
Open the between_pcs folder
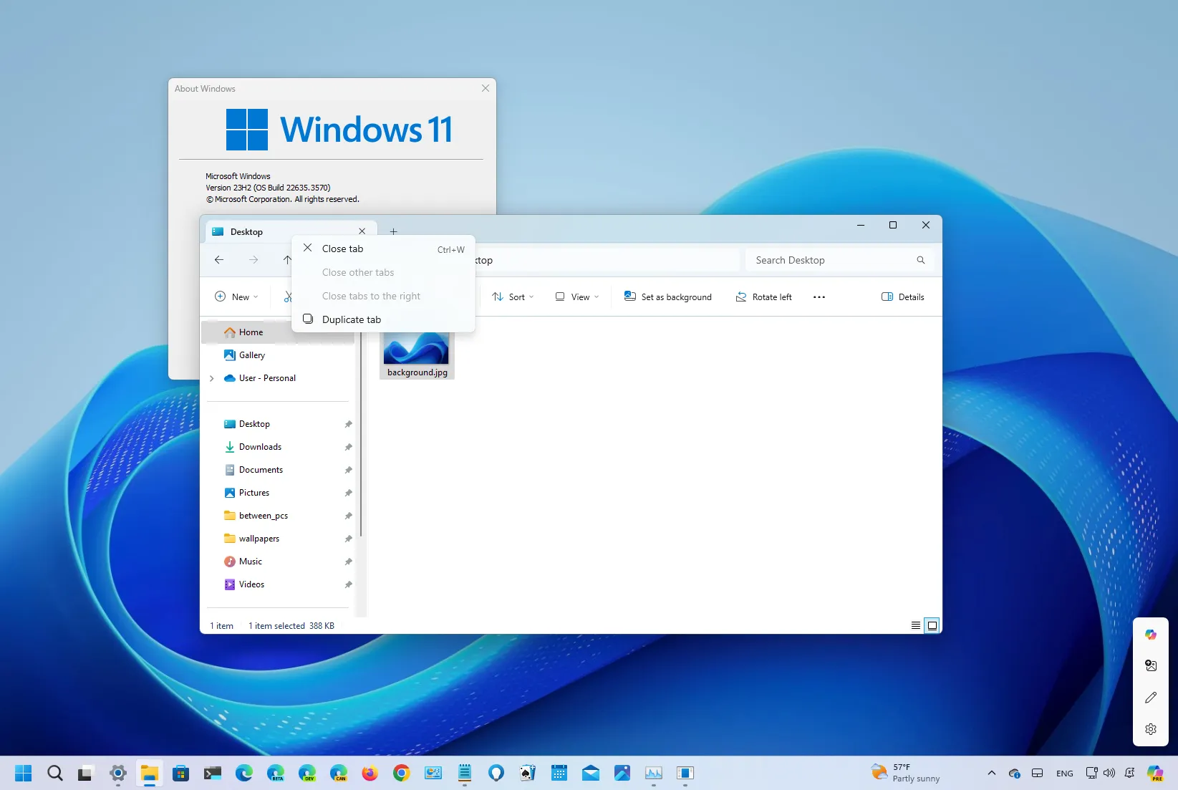tap(278, 516)
